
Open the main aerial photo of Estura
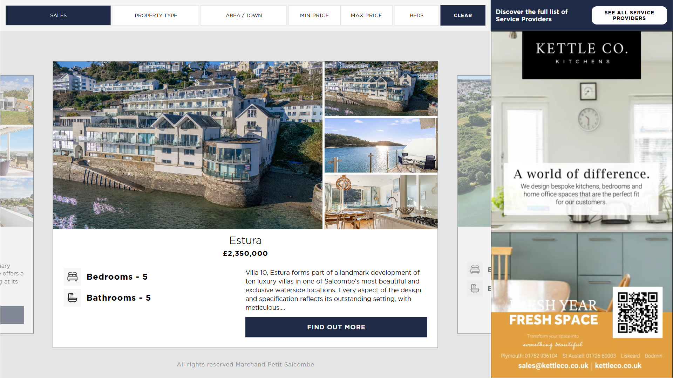pos(188,145)
